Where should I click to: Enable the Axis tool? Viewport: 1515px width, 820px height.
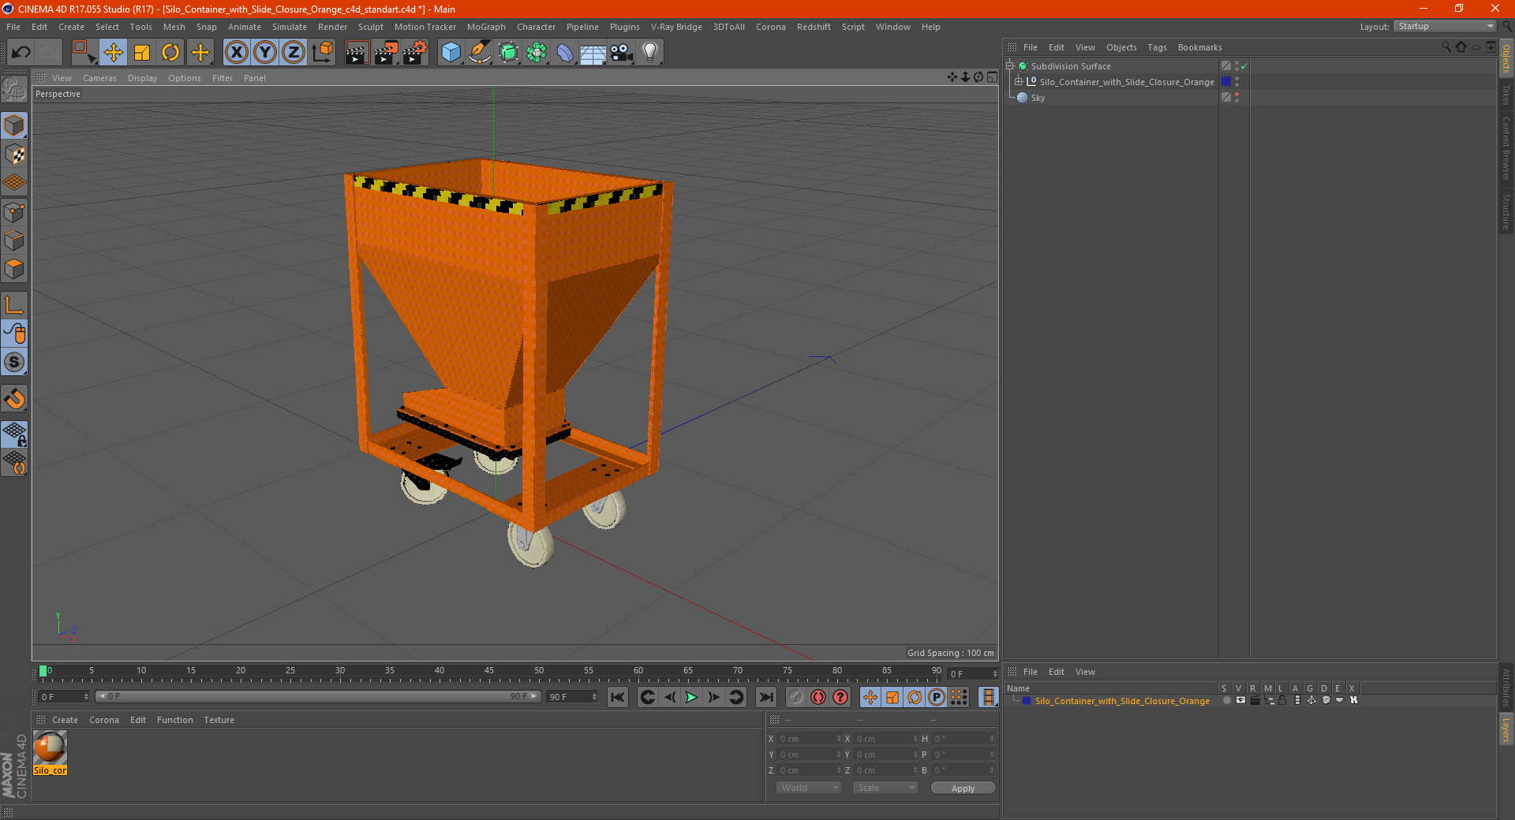(14, 305)
